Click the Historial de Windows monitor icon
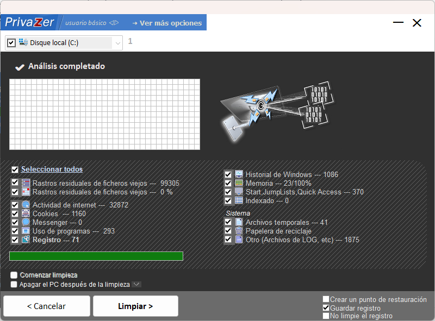 pos(239,174)
